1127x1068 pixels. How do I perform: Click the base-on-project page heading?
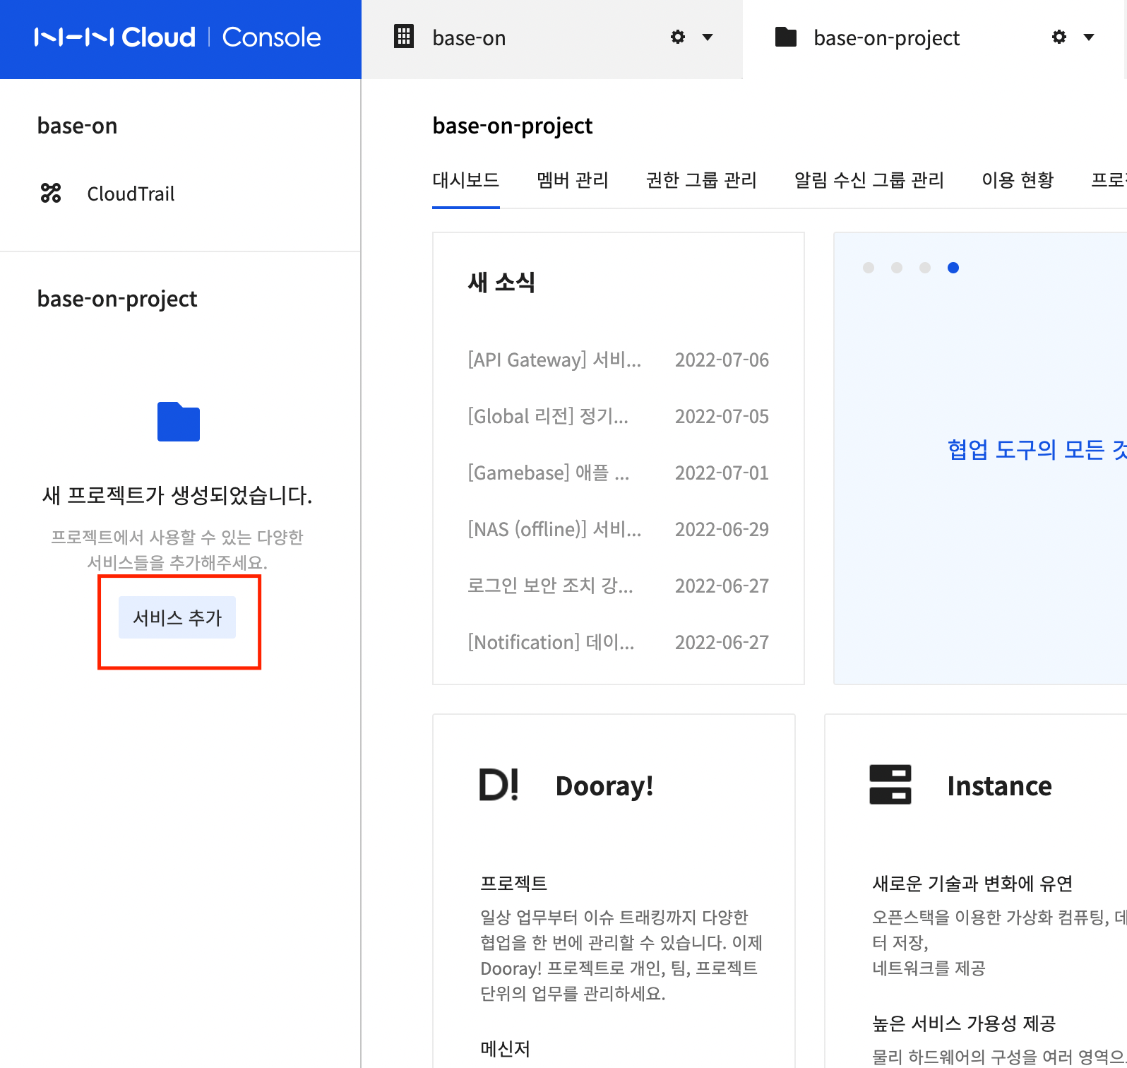coord(513,126)
